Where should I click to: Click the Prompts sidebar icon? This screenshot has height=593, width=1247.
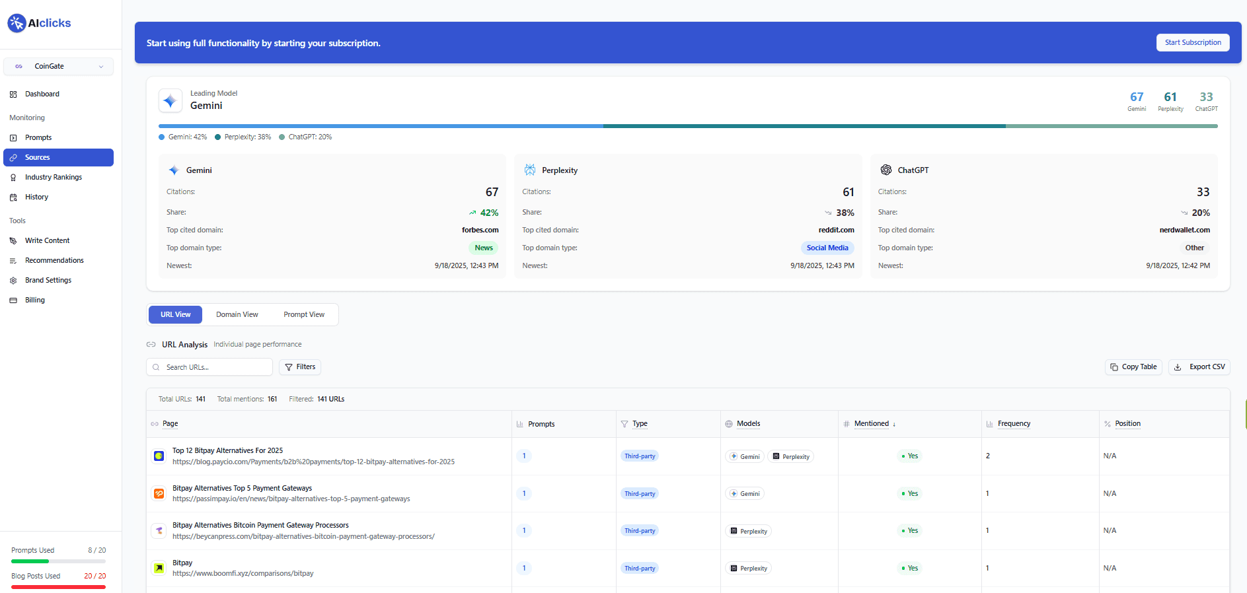click(13, 138)
